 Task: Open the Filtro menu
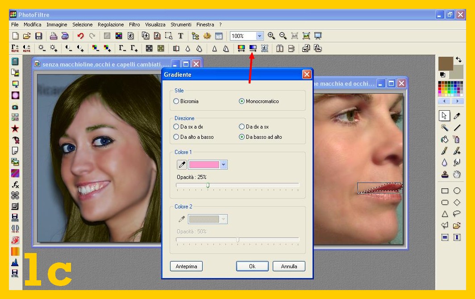click(134, 25)
